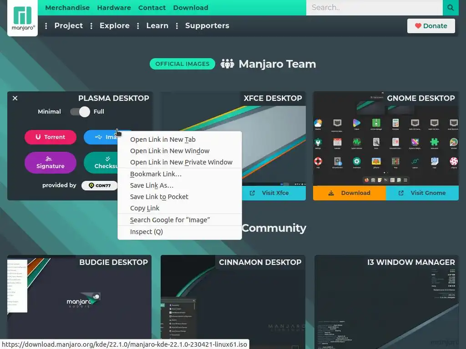The height and width of the screenshot is (349, 466).
Task: Choose Bookmark Link… from context menu
Action: click(180, 174)
